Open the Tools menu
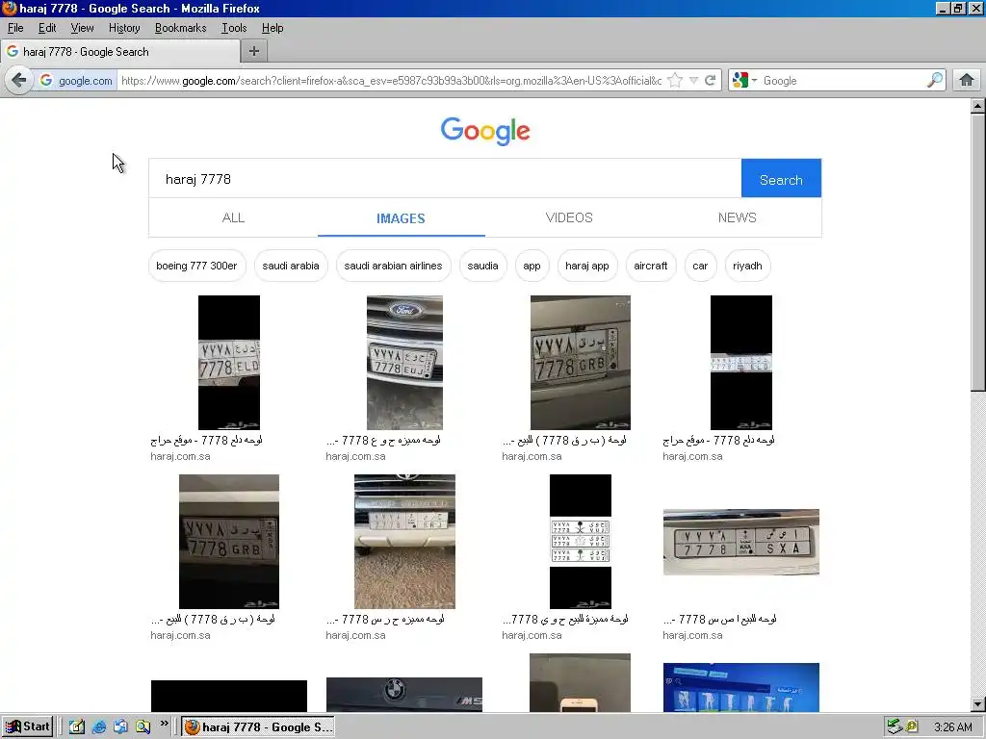Screen dimensions: 986x739 click(234, 28)
